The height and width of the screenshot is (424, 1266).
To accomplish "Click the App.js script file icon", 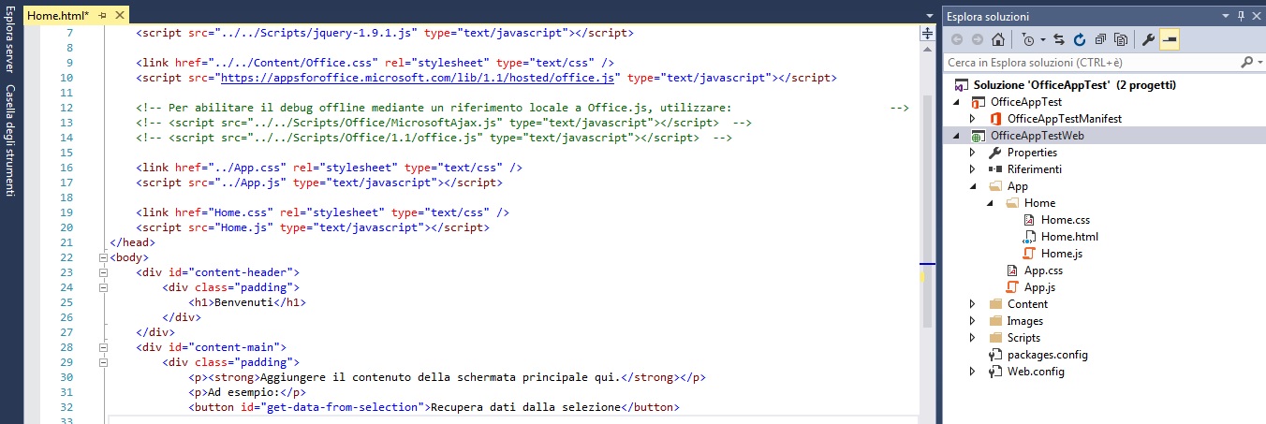I will (1013, 287).
